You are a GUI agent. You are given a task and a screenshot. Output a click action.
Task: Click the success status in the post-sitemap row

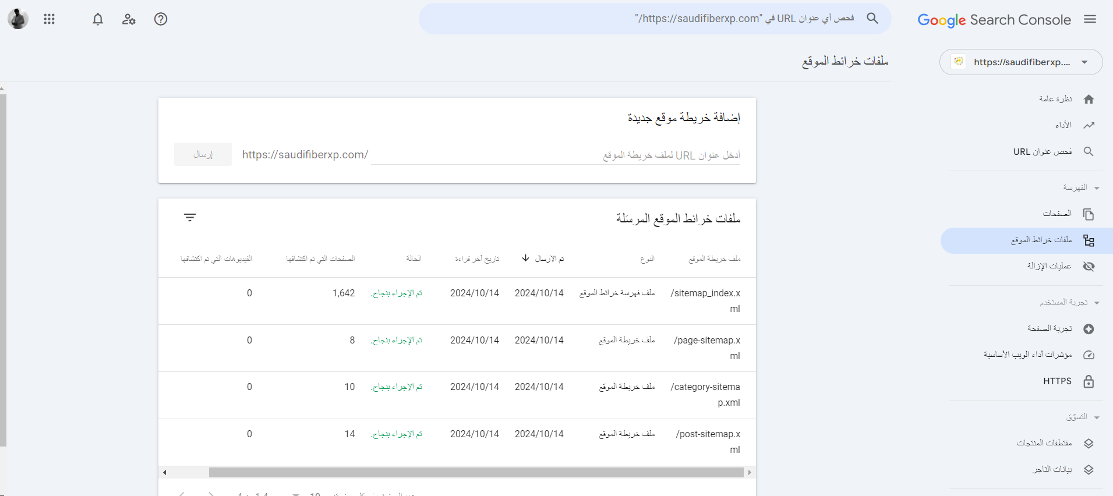tap(397, 434)
